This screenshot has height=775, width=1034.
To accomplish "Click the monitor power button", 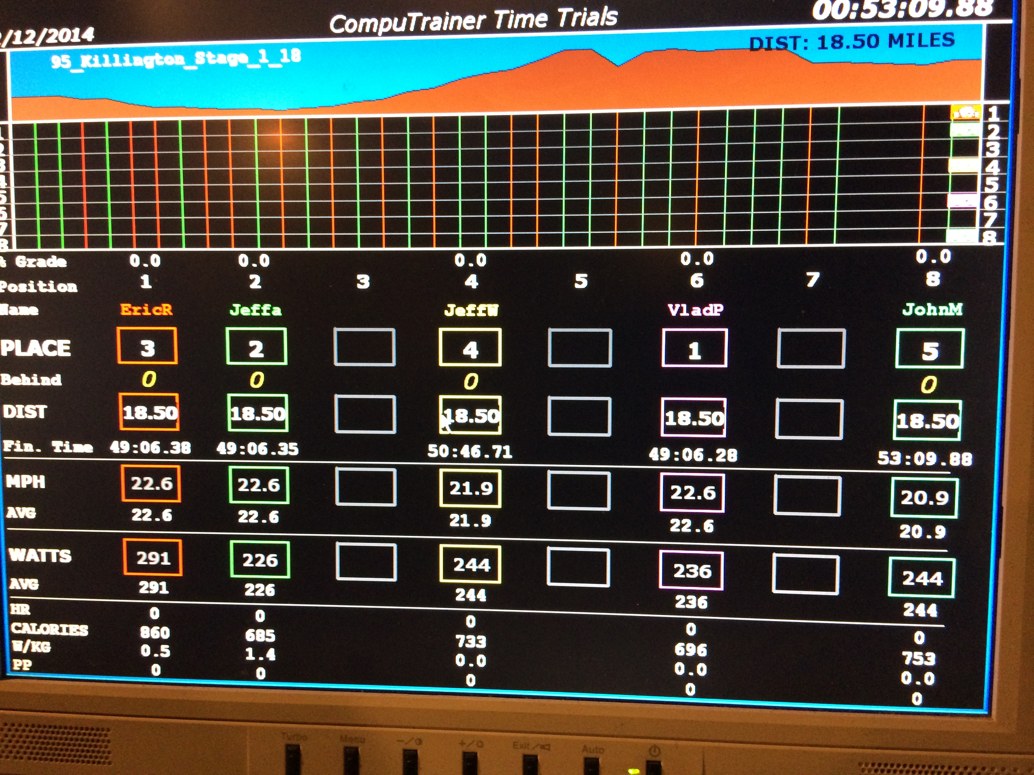I will click(654, 764).
